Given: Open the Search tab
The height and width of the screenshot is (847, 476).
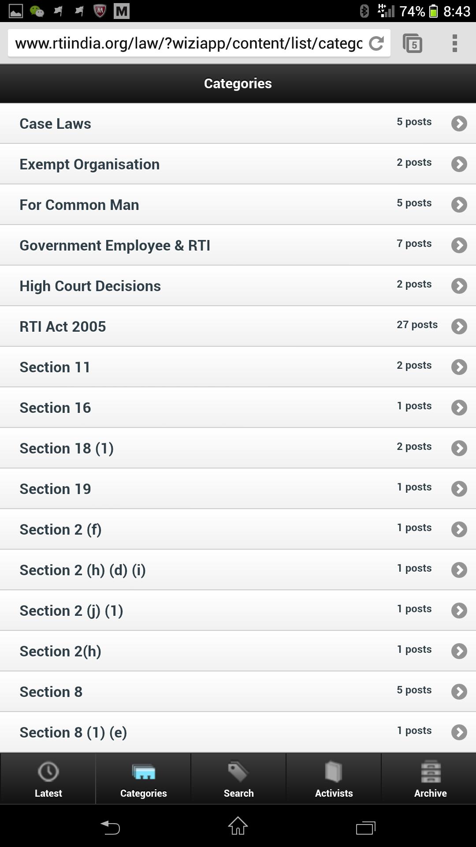Looking at the screenshot, I should click(x=238, y=779).
